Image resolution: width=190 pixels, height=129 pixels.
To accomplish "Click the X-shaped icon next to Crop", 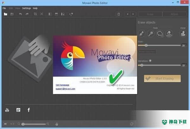I will point(42,14).
